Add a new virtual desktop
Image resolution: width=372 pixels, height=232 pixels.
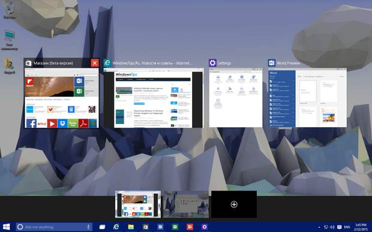pyautogui.click(x=234, y=204)
